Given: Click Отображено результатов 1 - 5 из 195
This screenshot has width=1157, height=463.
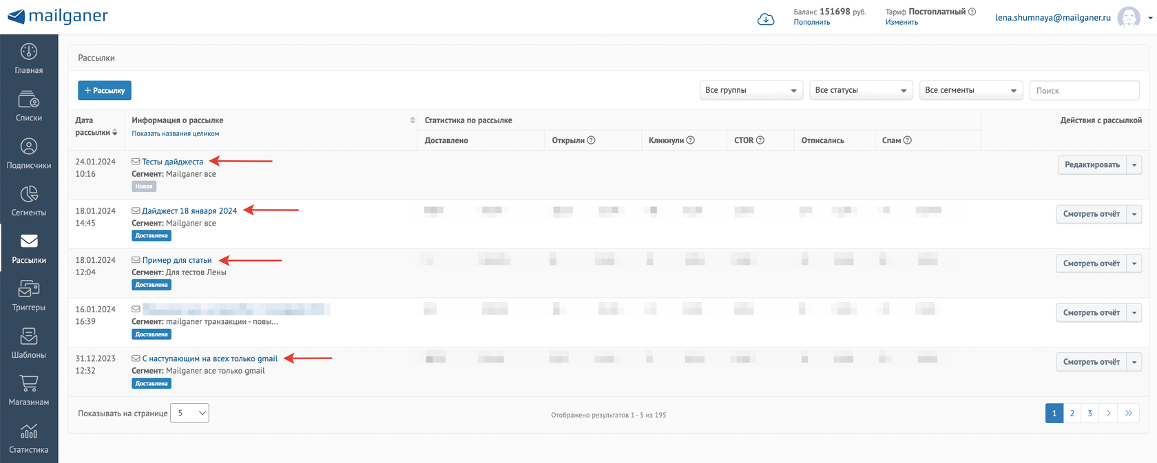Looking at the screenshot, I should coord(609,415).
